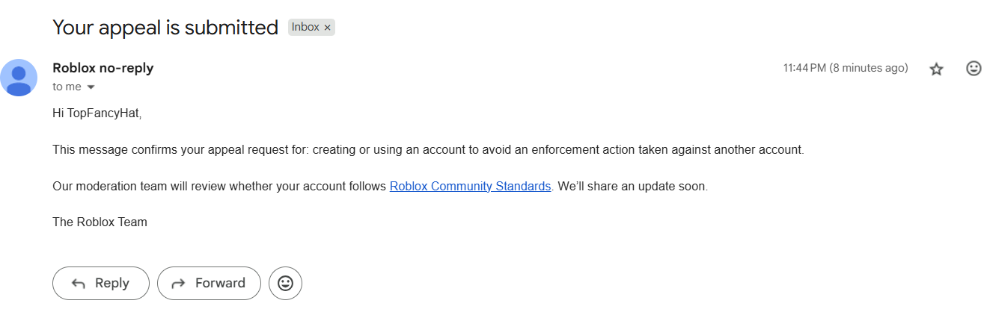Open the sender's profile avatar
Screen dimensions: 984x318
coord(19,77)
